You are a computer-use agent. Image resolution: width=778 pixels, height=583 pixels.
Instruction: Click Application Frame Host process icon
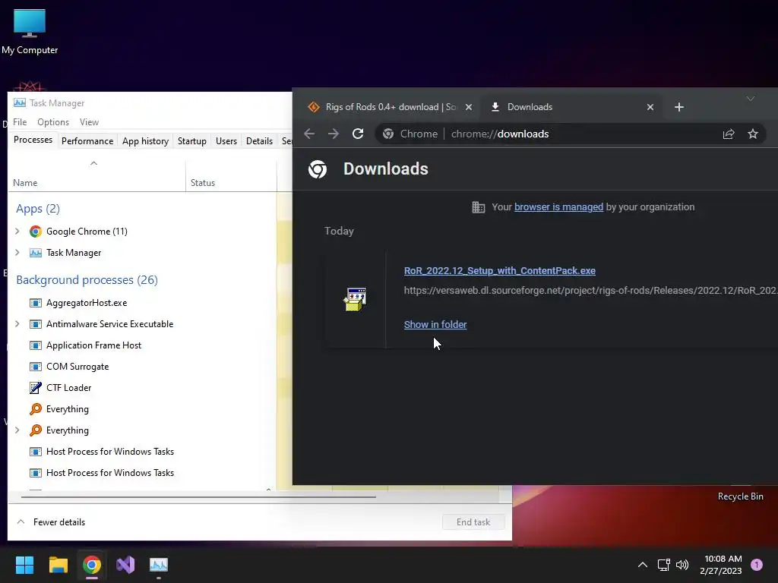35,345
